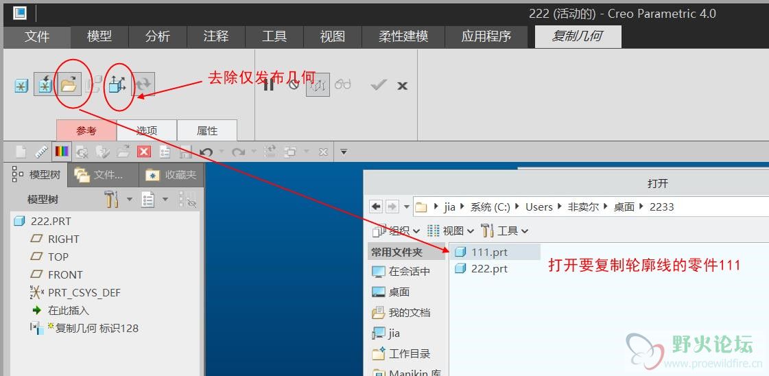769x376 pixels.
Task: Open the 文件 menu
Action: (37, 36)
